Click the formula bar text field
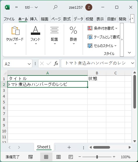Viewport: 138px width, 162px height. [96, 63]
